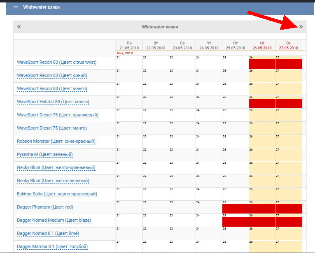Image resolution: width=315 pixels, height=253 pixels.
Task: Select free Sunday 27 cell for Diesel 75 манго
Action: 289,128
